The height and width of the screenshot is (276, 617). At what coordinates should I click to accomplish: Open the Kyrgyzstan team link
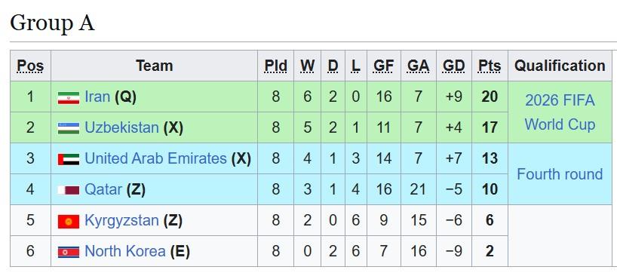(x=121, y=220)
